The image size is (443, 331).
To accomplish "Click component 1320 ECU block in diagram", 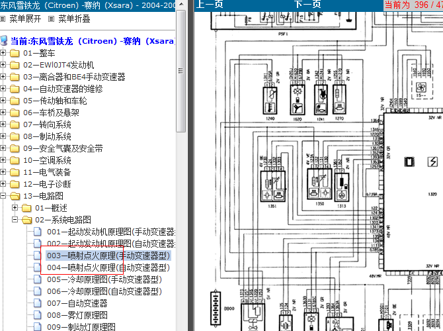I will pyautogui.click(x=413, y=193).
